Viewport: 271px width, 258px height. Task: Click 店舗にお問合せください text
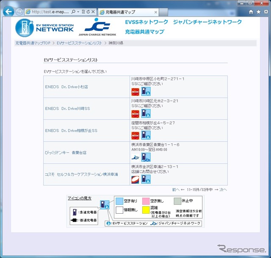coord(150,172)
